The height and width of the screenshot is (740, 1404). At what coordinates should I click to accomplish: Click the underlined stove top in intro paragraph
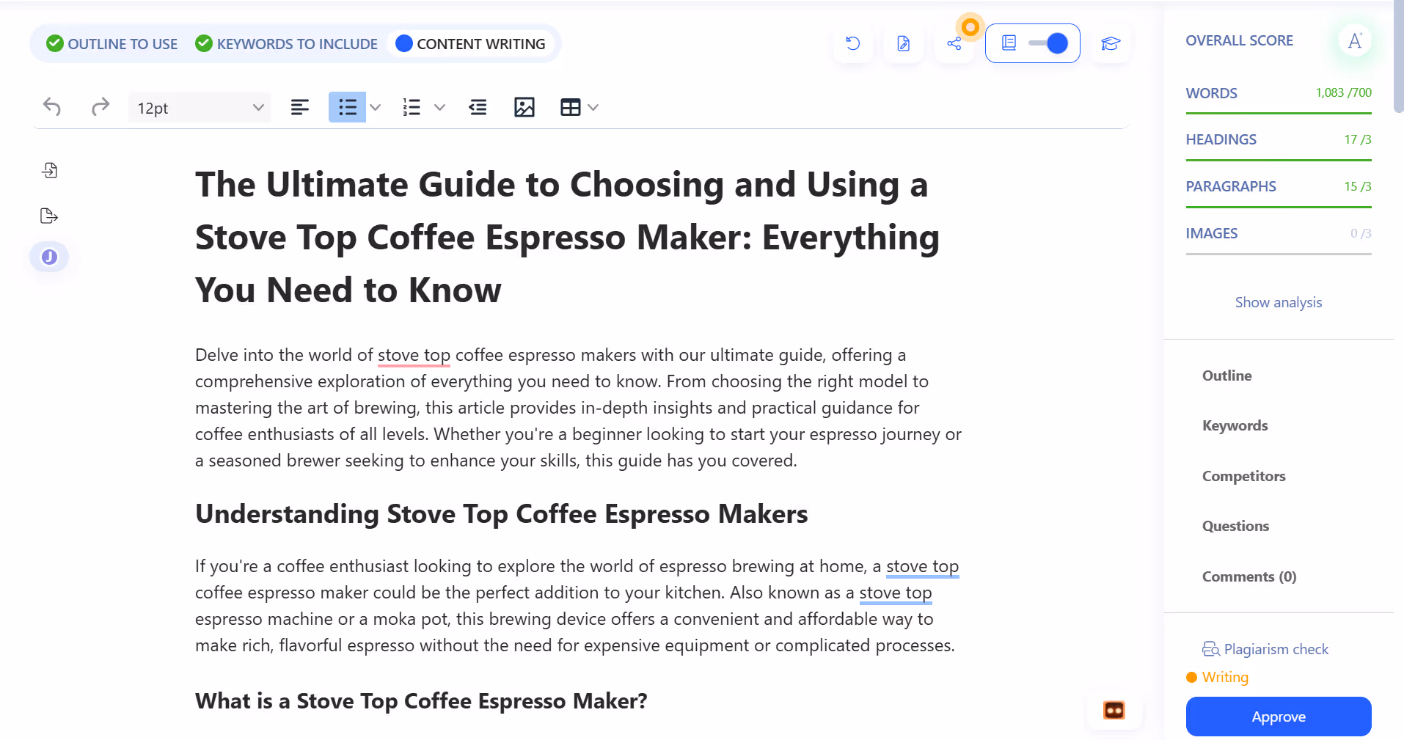(x=414, y=355)
